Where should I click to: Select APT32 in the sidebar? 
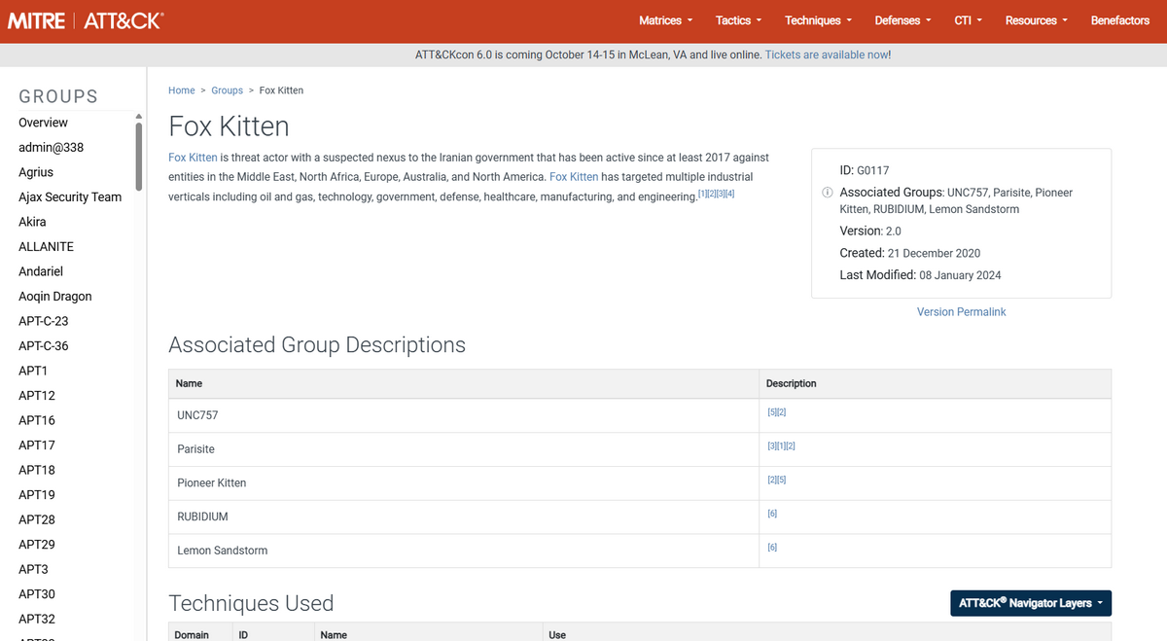tap(37, 619)
